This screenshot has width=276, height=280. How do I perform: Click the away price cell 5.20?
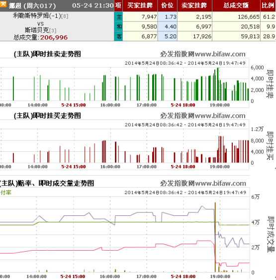pyautogui.click(x=167, y=36)
